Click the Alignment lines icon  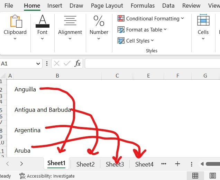click(x=70, y=20)
